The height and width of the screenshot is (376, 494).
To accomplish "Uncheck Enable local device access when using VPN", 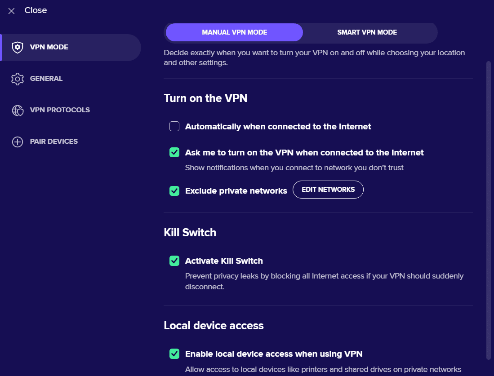I will tap(174, 354).
